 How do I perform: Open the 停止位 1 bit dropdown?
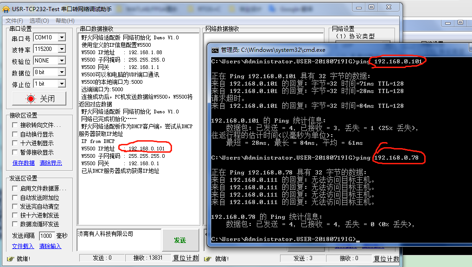tap(63, 83)
